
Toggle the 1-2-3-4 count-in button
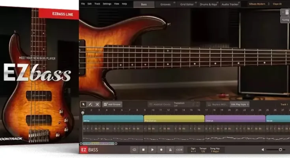(x=179, y=150)
